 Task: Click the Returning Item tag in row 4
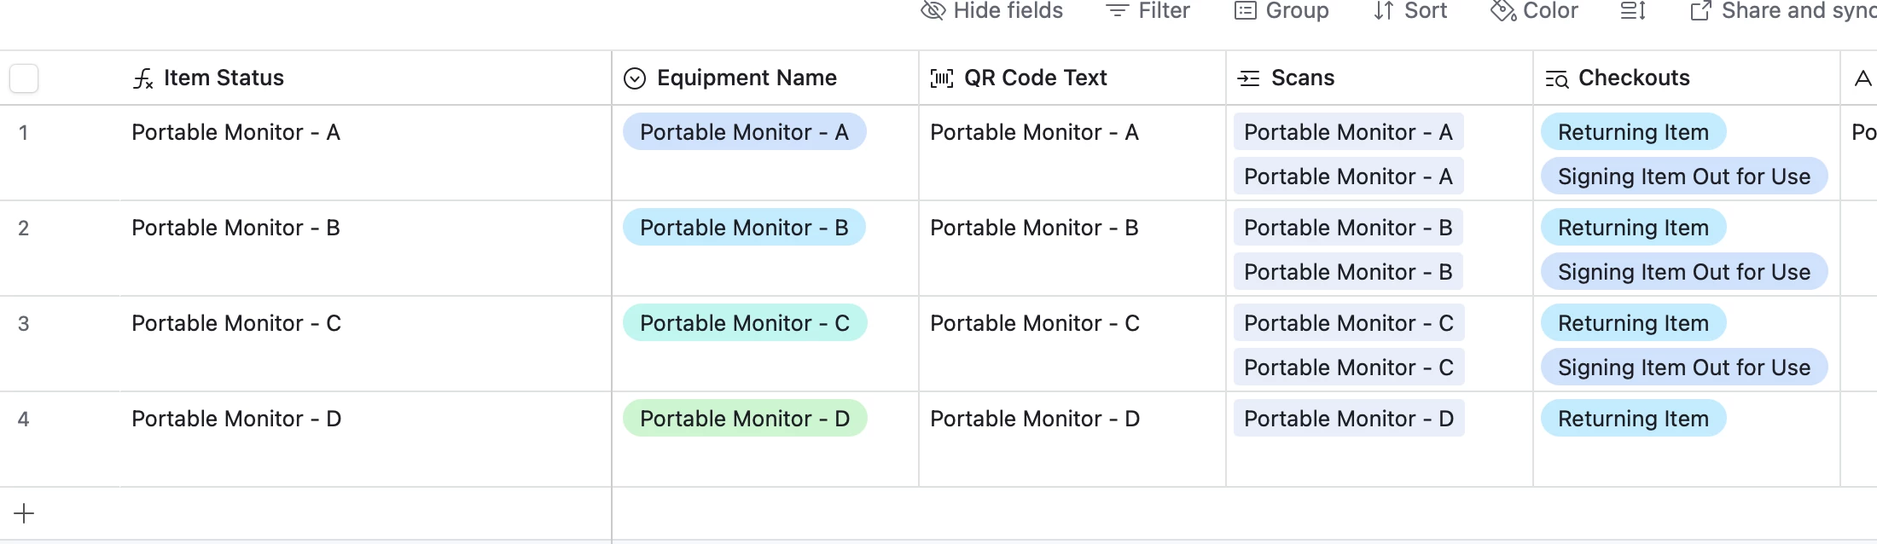click(x=1633, y=419)
